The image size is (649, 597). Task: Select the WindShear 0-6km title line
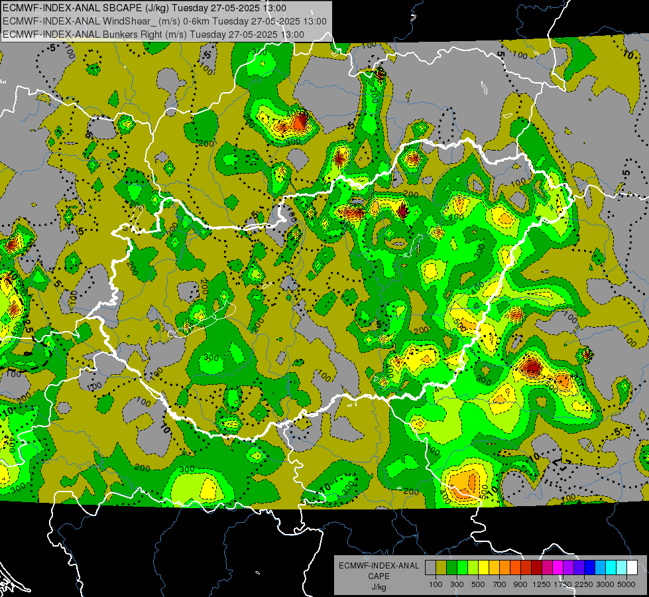164,21
